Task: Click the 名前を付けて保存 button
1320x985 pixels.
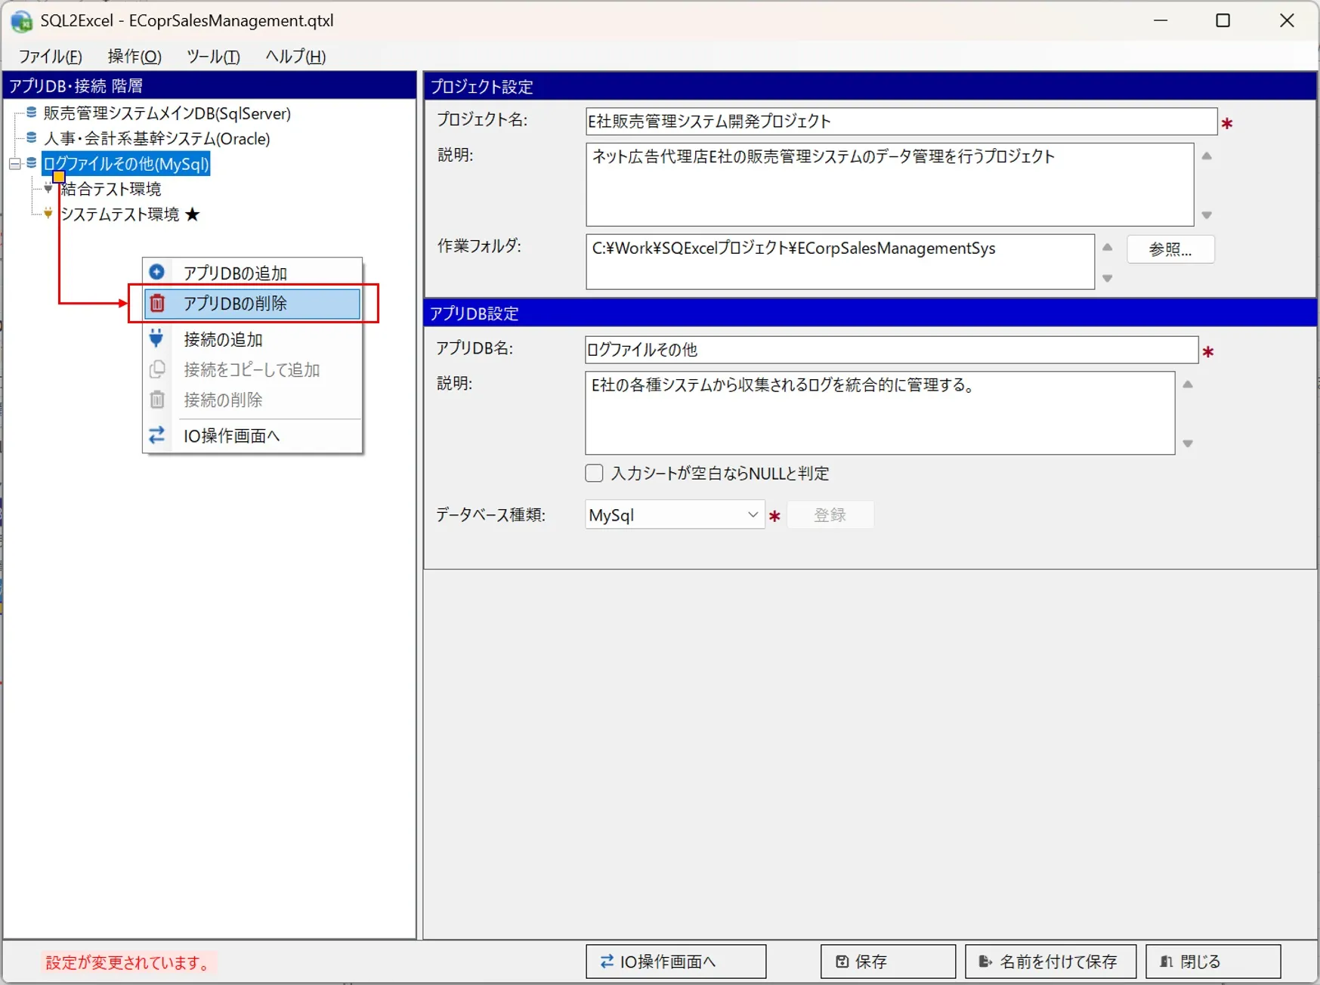Action: point(1050,962)
